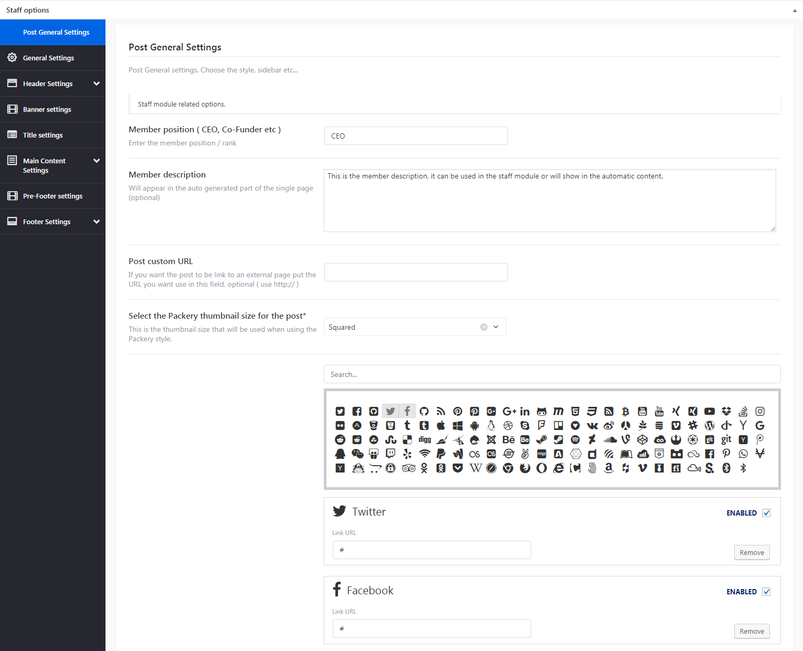
Task: Expand the Header Settings sidebar section
Action: pos(97,83)
